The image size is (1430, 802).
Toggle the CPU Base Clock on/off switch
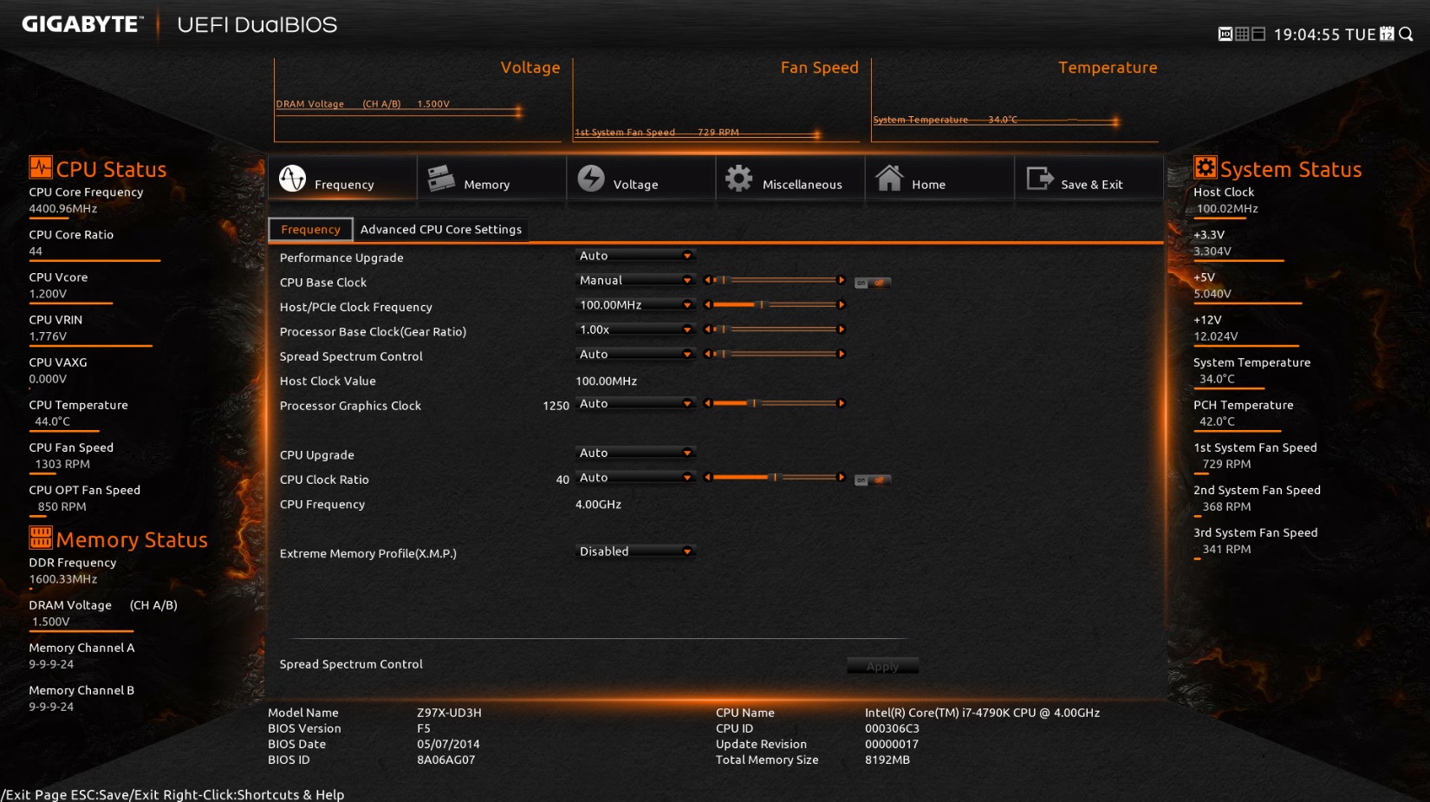pos(873,283)
